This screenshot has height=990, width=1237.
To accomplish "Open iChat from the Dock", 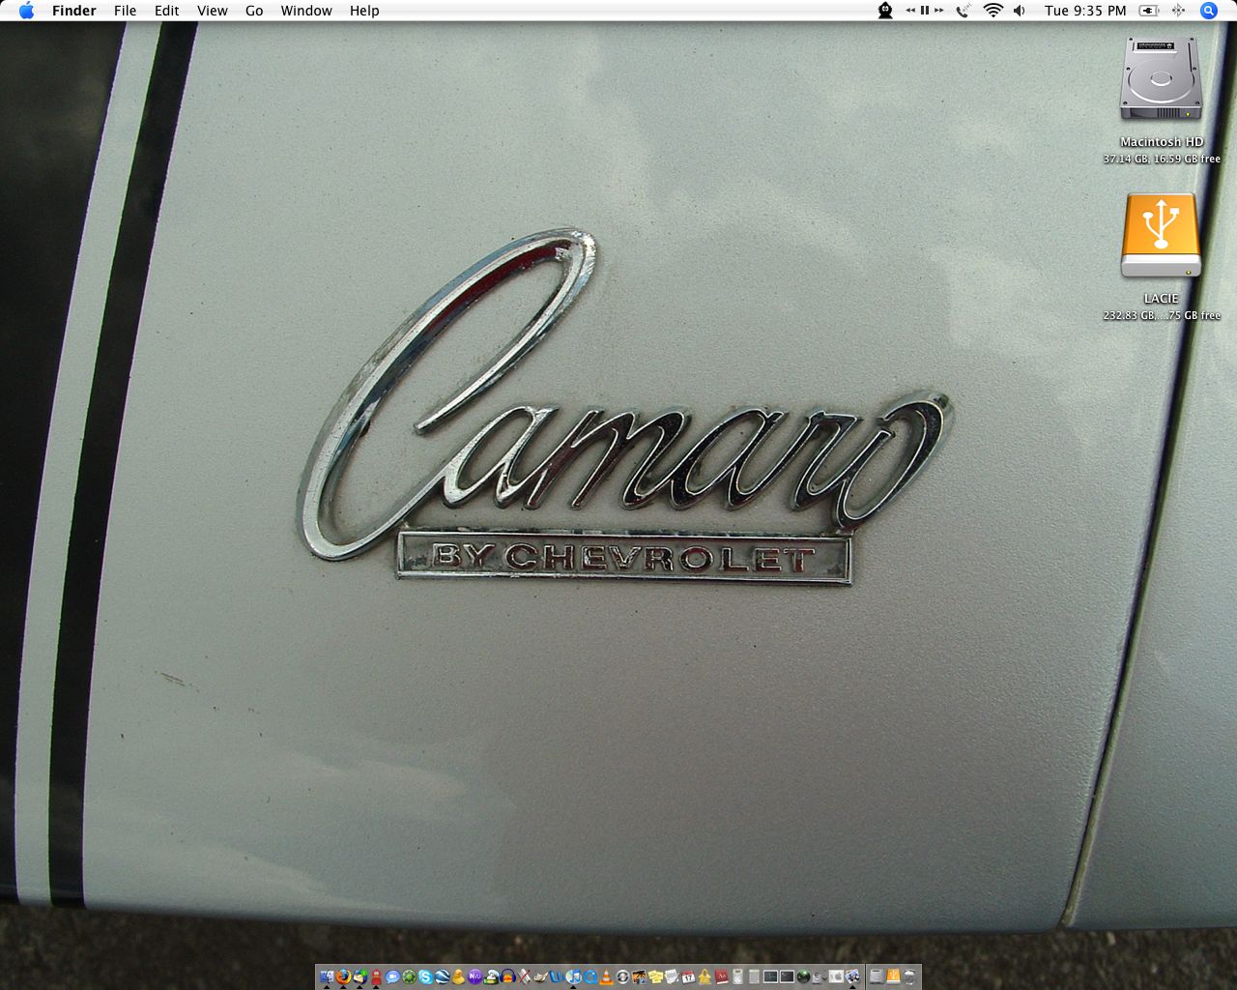I will pos(392,976).
